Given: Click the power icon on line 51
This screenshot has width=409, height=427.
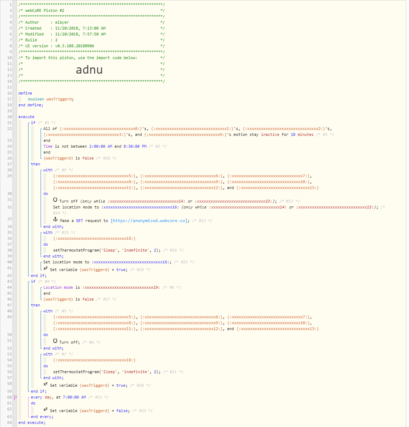Looking at the screenshot, I should pyautogui.click(x=55, y=341).
